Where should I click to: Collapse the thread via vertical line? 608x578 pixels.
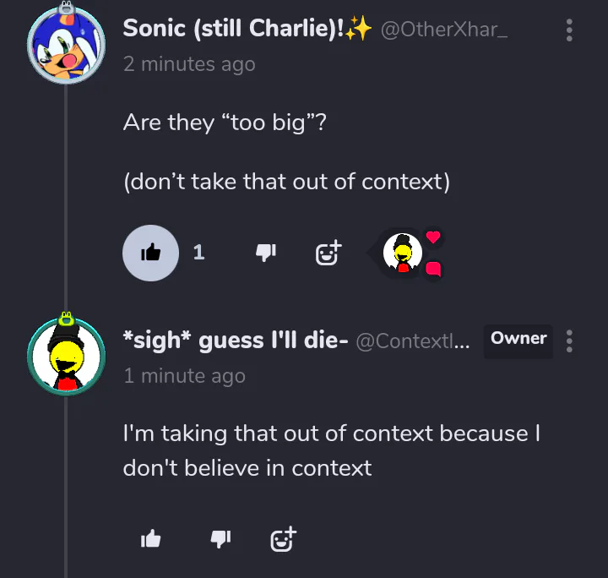[65, 211]
